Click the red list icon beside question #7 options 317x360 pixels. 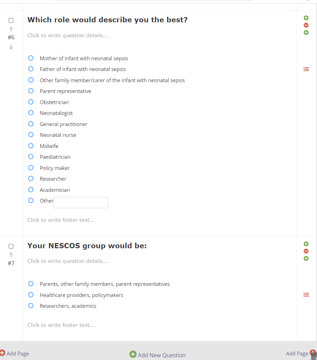pos(306,295)
